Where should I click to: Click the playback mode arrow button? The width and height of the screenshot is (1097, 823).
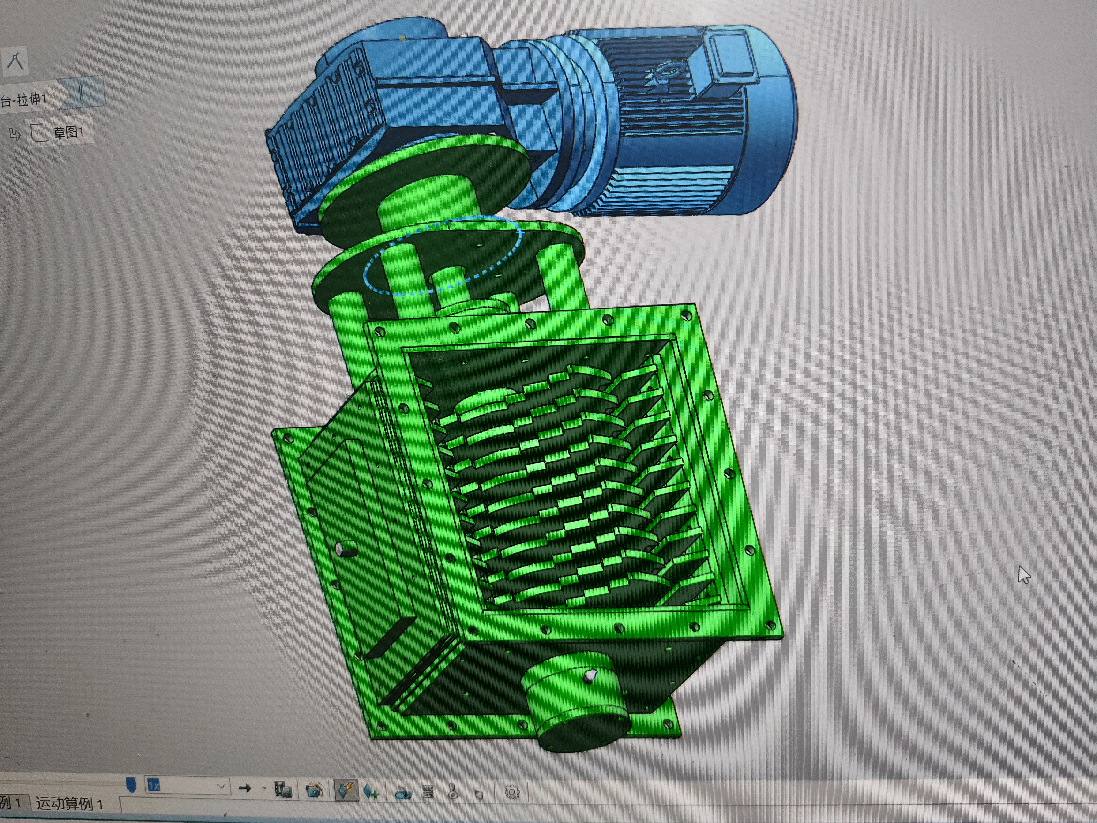[x=245, y=788]
